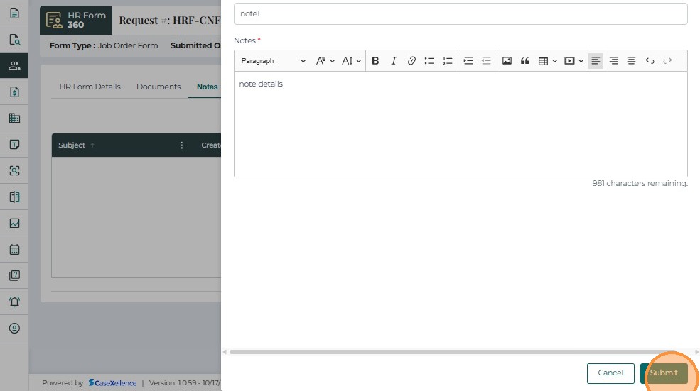
Task: Select the people icon in the sidebar
Action: [14, 65]
